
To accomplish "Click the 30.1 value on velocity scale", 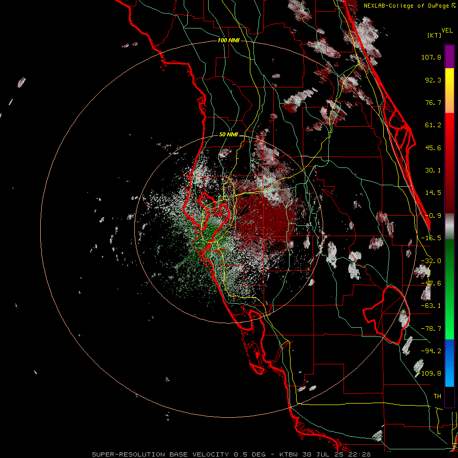I will pos(433,170).
